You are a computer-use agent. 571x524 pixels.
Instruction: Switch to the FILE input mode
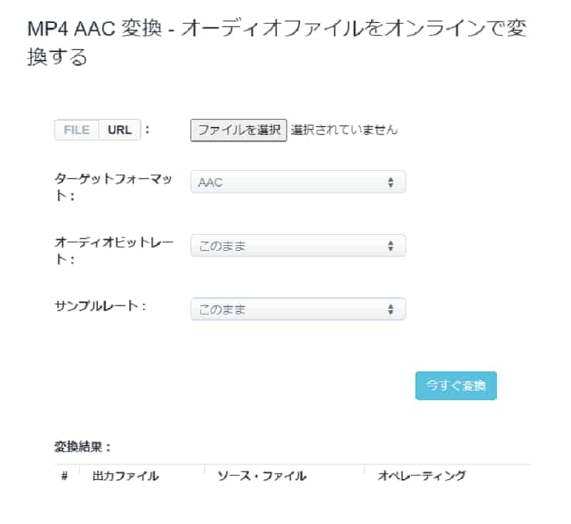(x=76, y=130)
